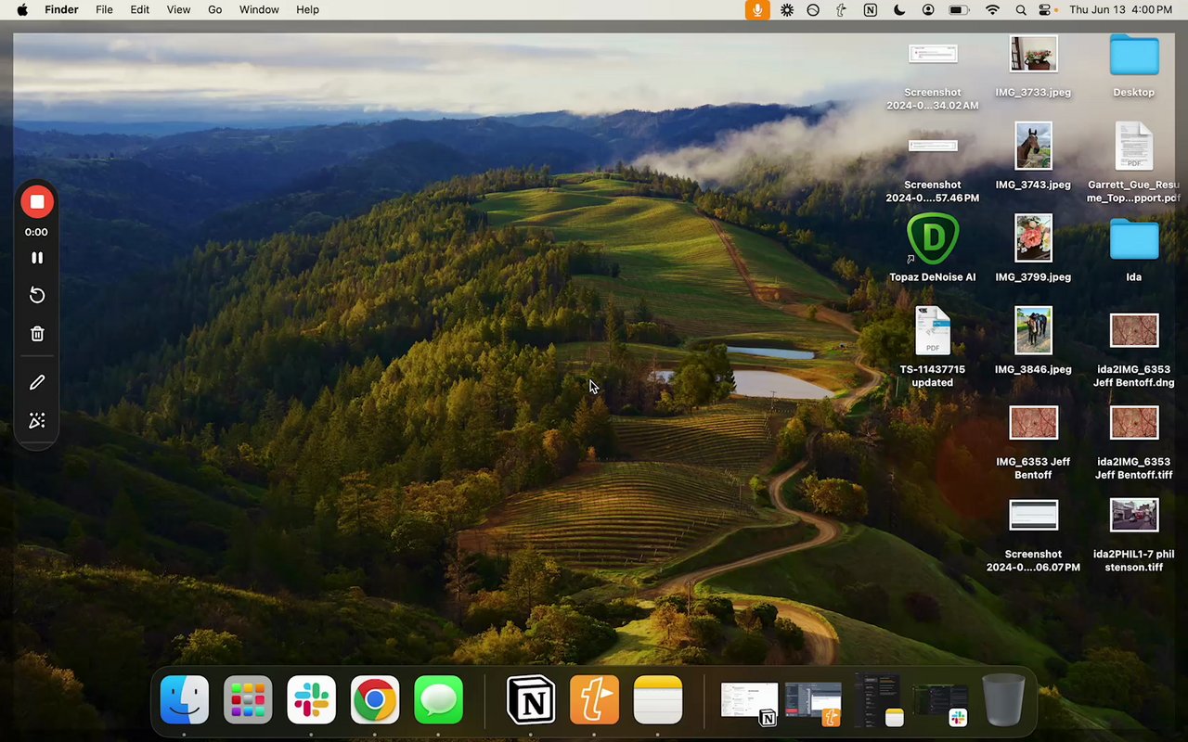Open the Window menu
The width and height of the screenshot is (1188, 742).
tap(259, 9)
